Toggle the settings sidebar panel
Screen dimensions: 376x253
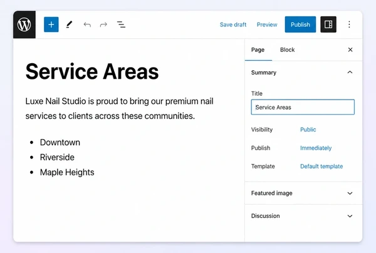coord(328,24)
